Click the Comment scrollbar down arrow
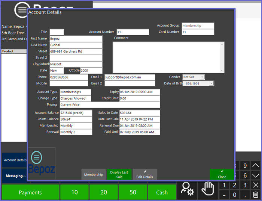The image size is (262, 201). point(222,71)
